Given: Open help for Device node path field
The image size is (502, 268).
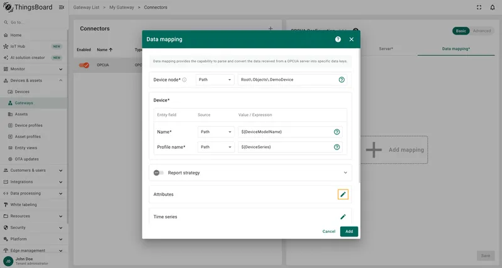Looking at the screenshot, I should [341, 80].
